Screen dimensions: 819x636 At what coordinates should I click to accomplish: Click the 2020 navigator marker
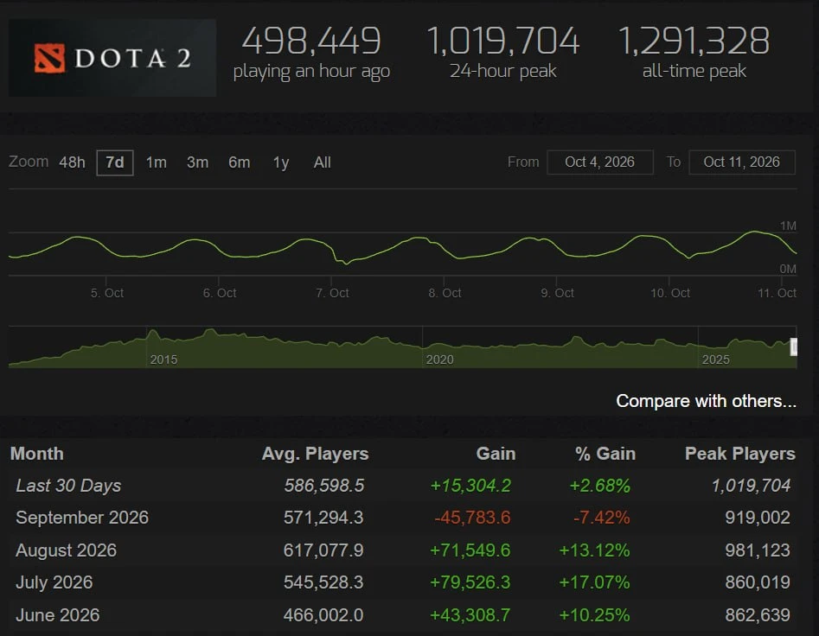(x=440, y=359)
